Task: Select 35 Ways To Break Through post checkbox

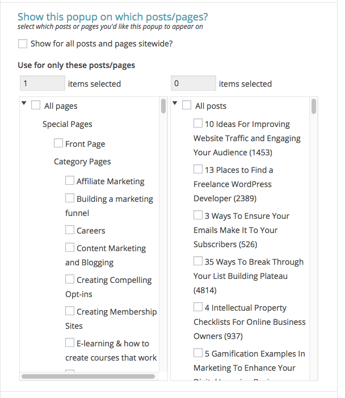Action: pos(198,261)
